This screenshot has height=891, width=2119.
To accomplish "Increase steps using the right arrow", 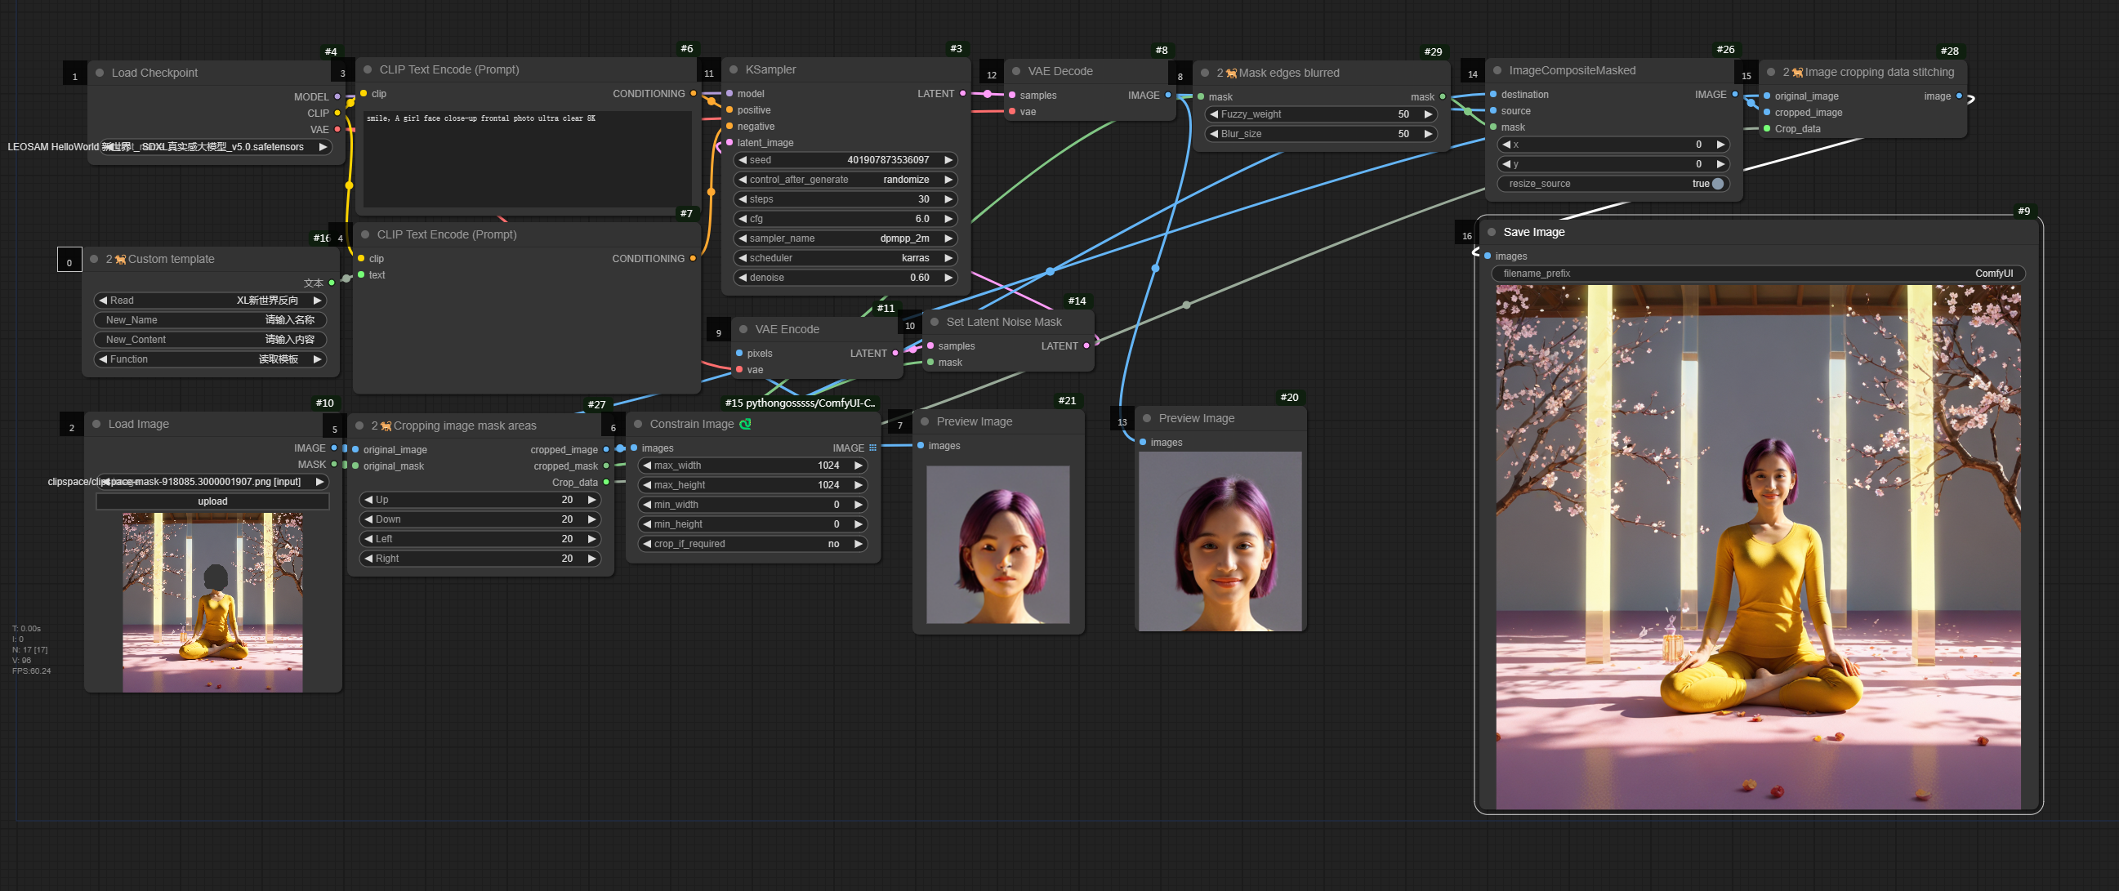I will coord(948,199).
